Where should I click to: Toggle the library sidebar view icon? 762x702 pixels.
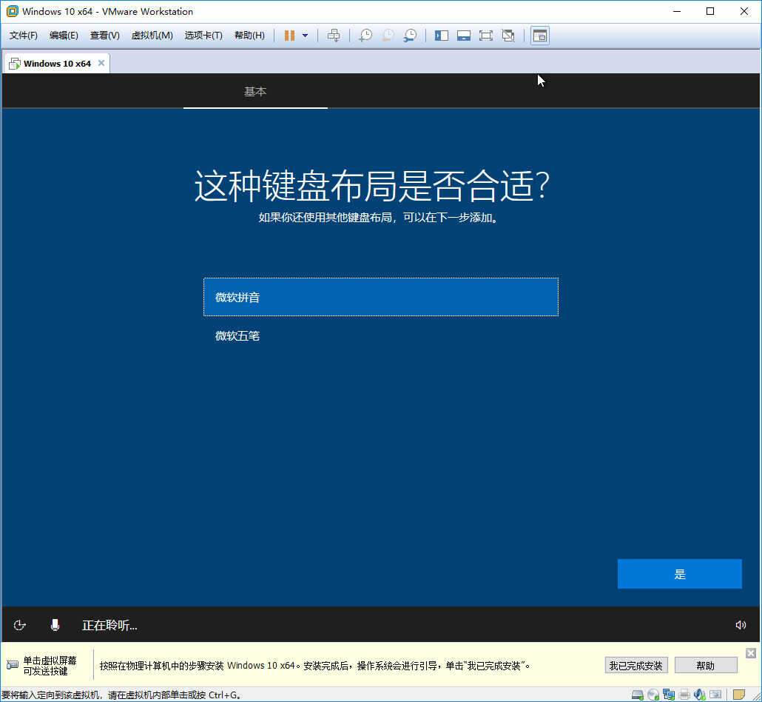pos(441,36)
